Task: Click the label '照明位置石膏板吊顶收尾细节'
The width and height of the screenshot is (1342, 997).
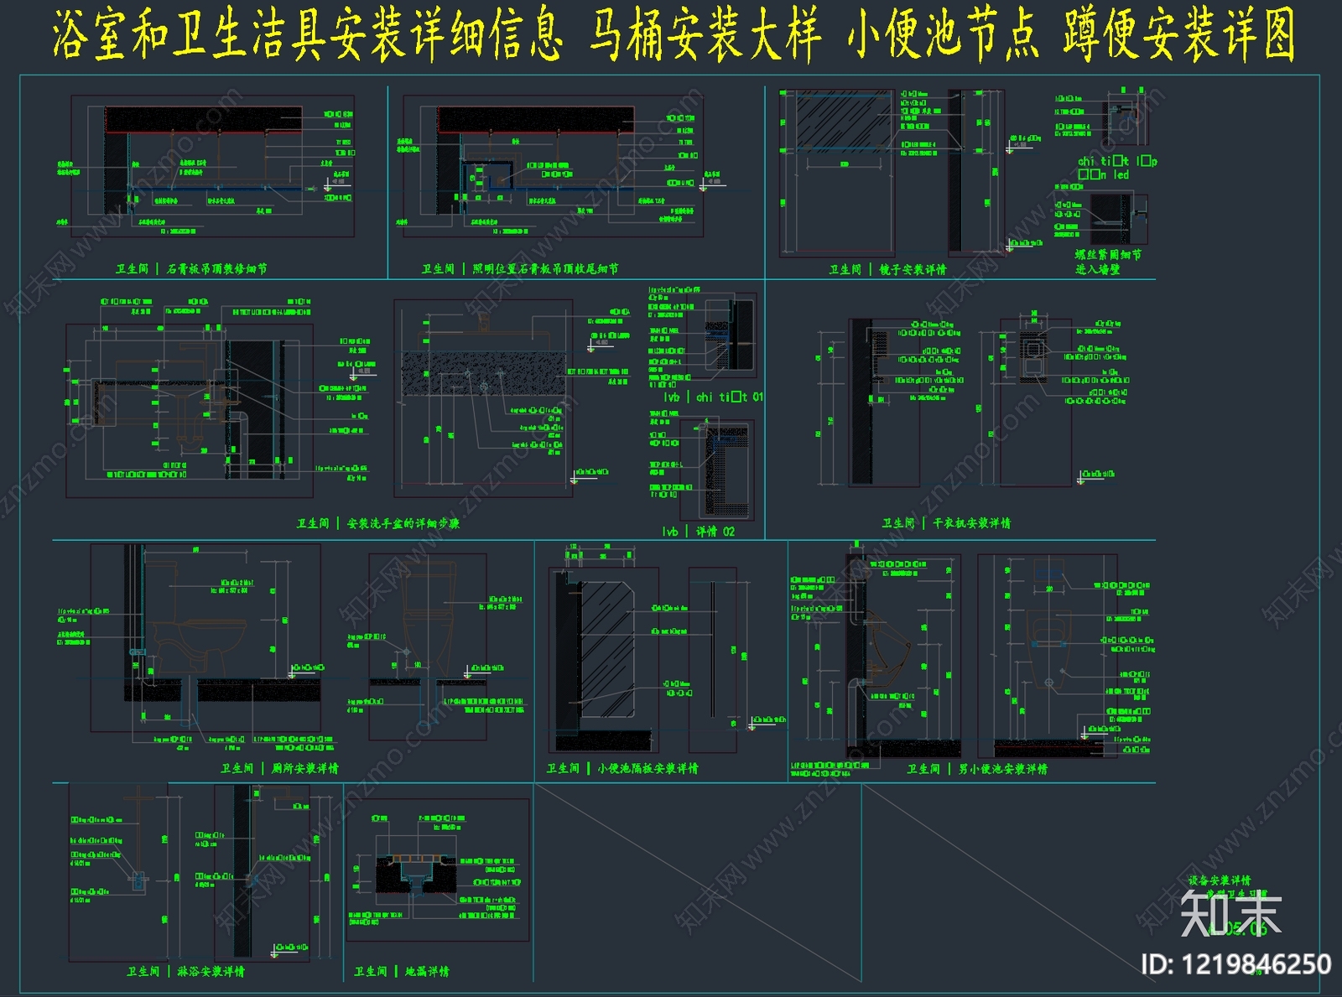Action: tap(545, 269)
